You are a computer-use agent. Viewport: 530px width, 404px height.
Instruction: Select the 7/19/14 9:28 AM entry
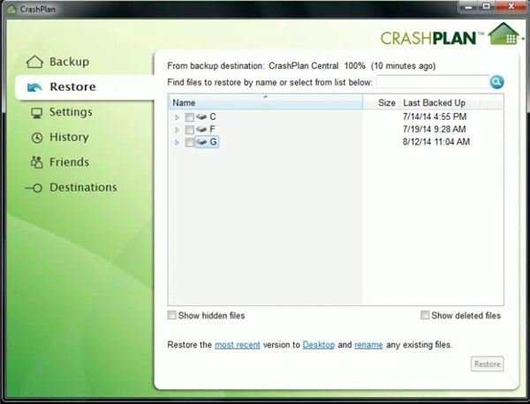[x=434, y=130]
